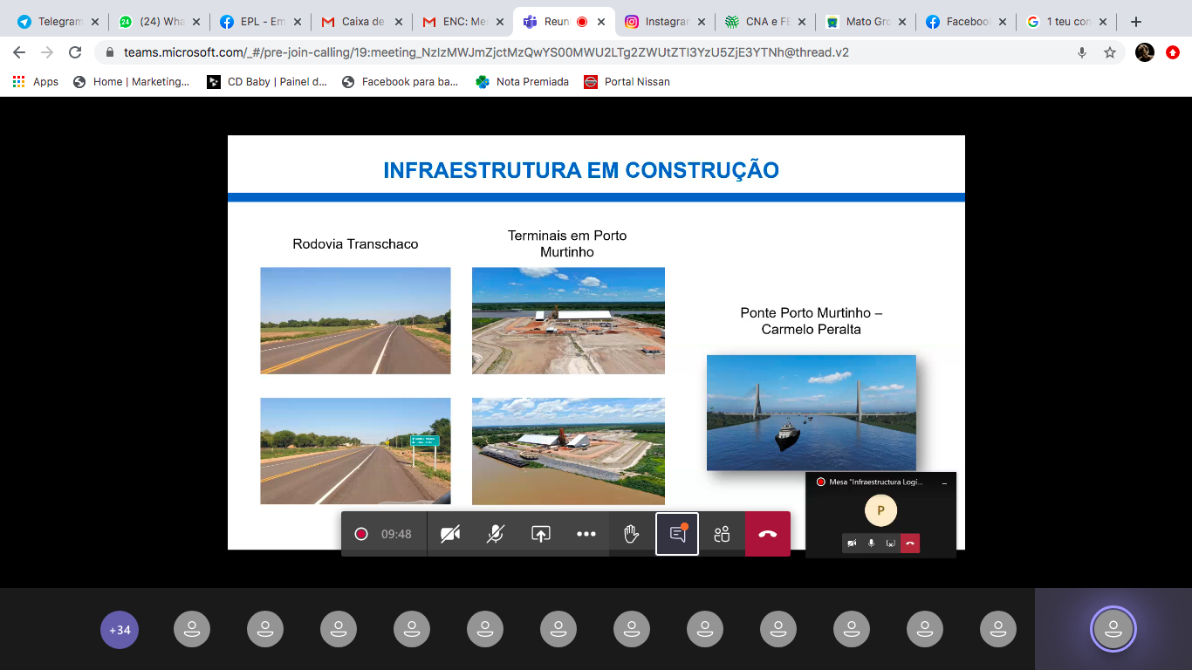Reload the page with browser refresh icon
Viewport: 1192px width, 670px height.
75,52
